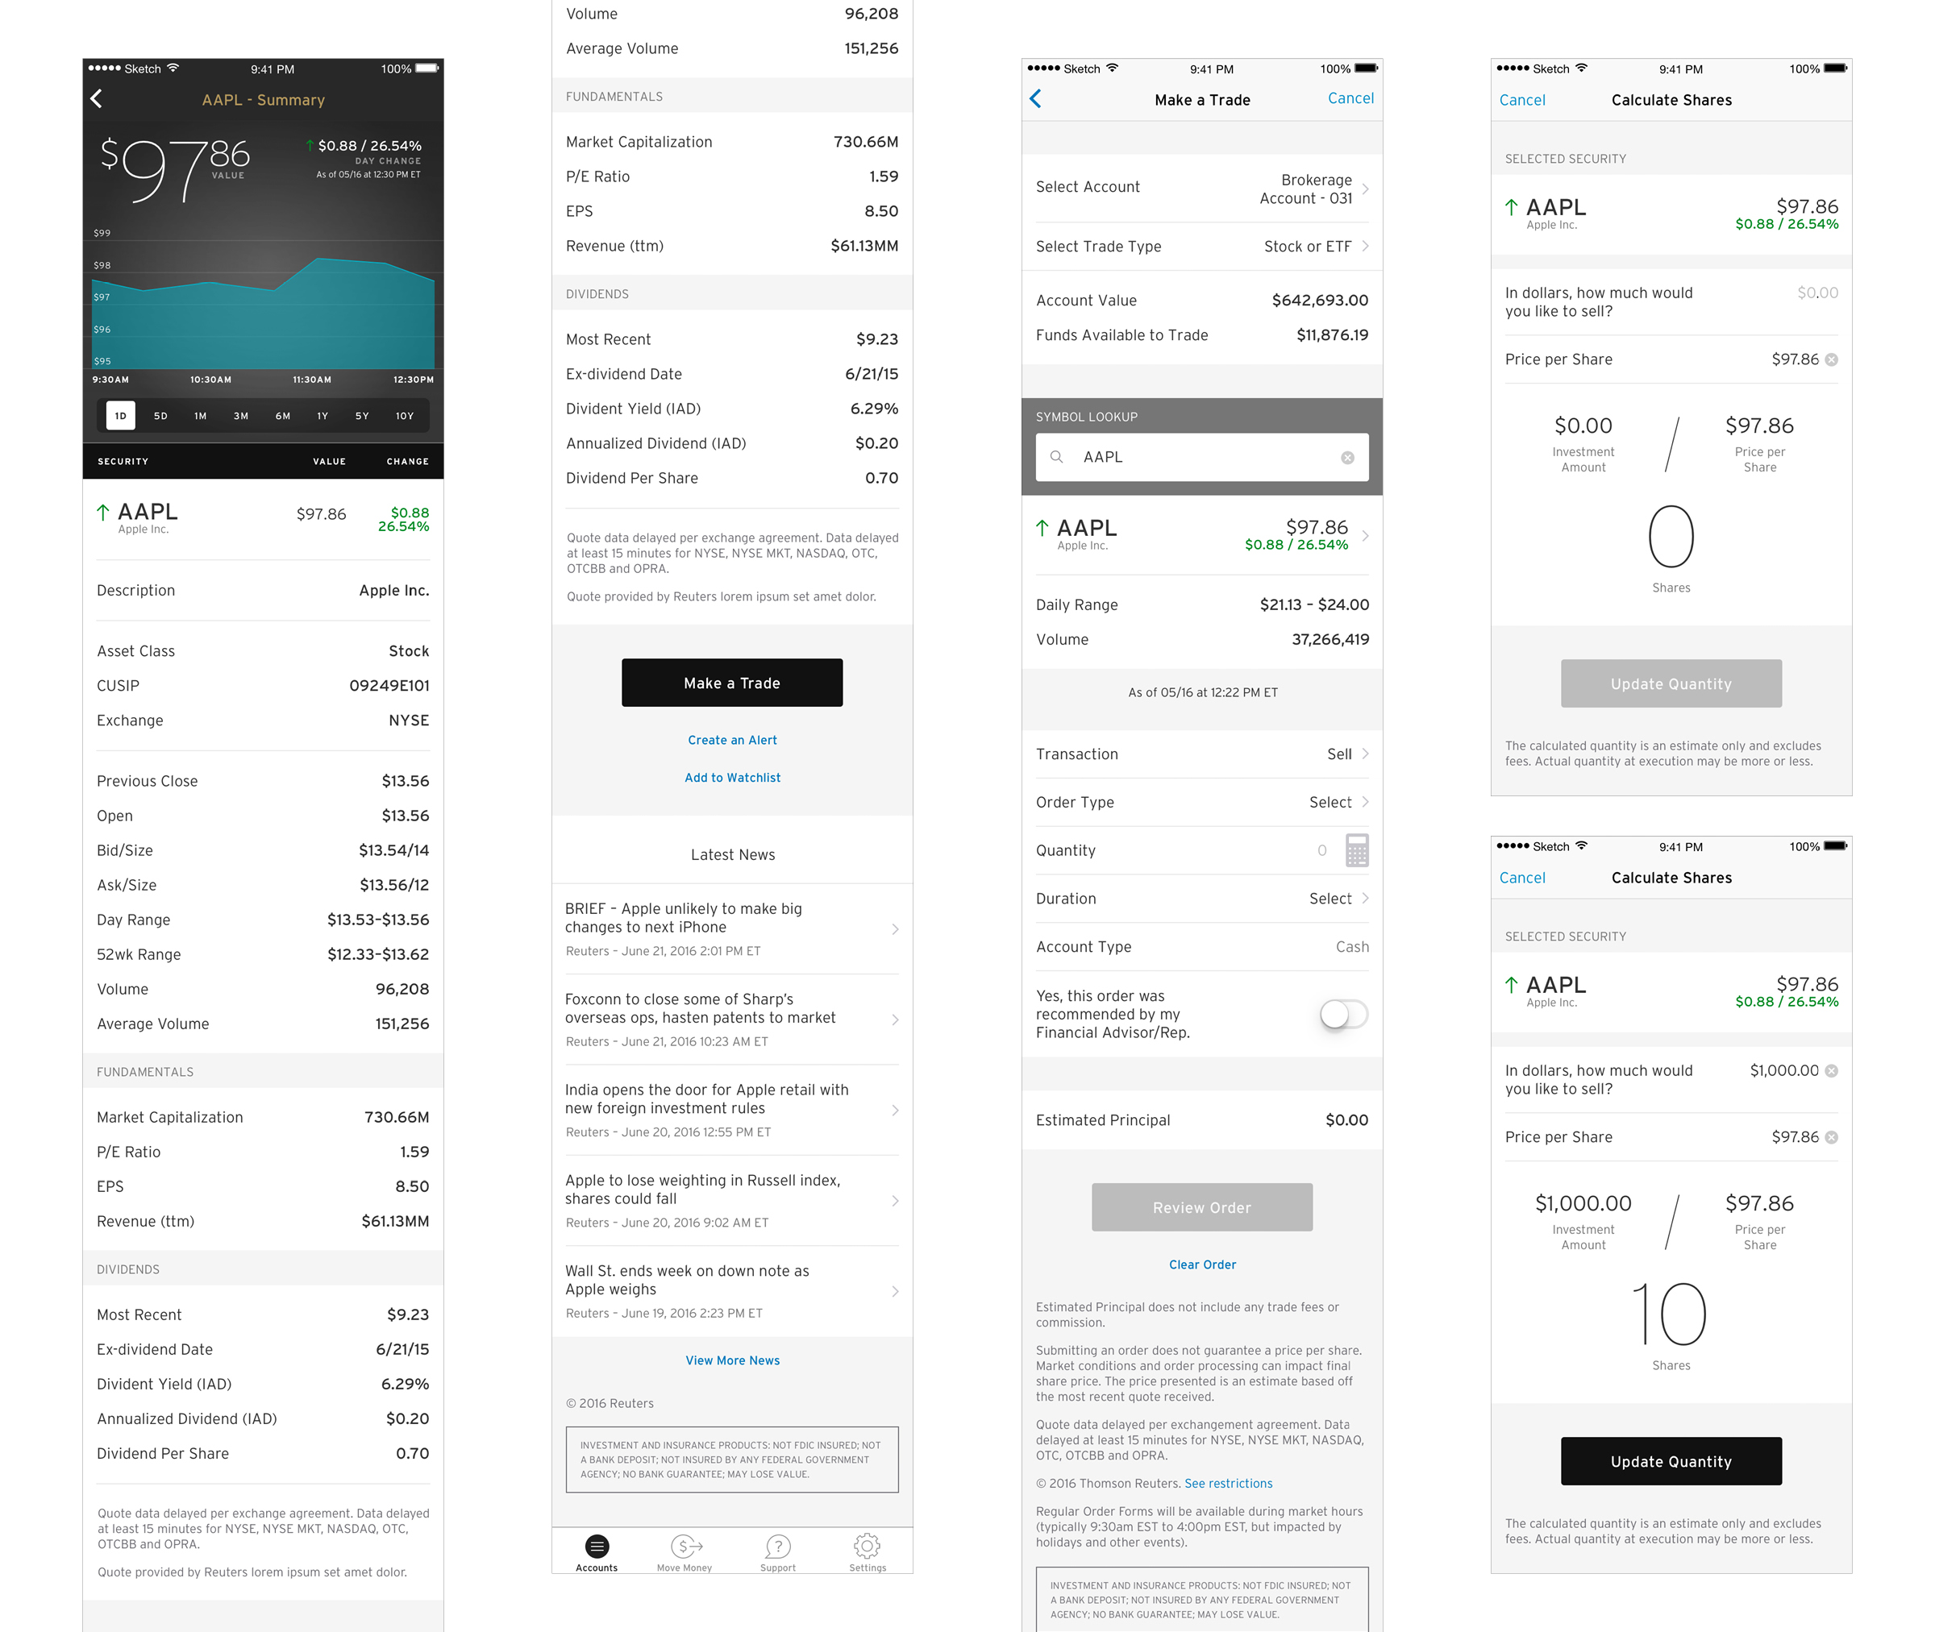Click the Review Order button
The width and height of the screenshot is (1935, 1632).
(1202, 1207)
